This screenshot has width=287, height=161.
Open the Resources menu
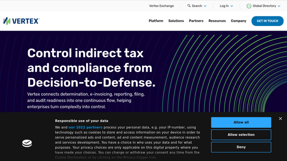217,21
